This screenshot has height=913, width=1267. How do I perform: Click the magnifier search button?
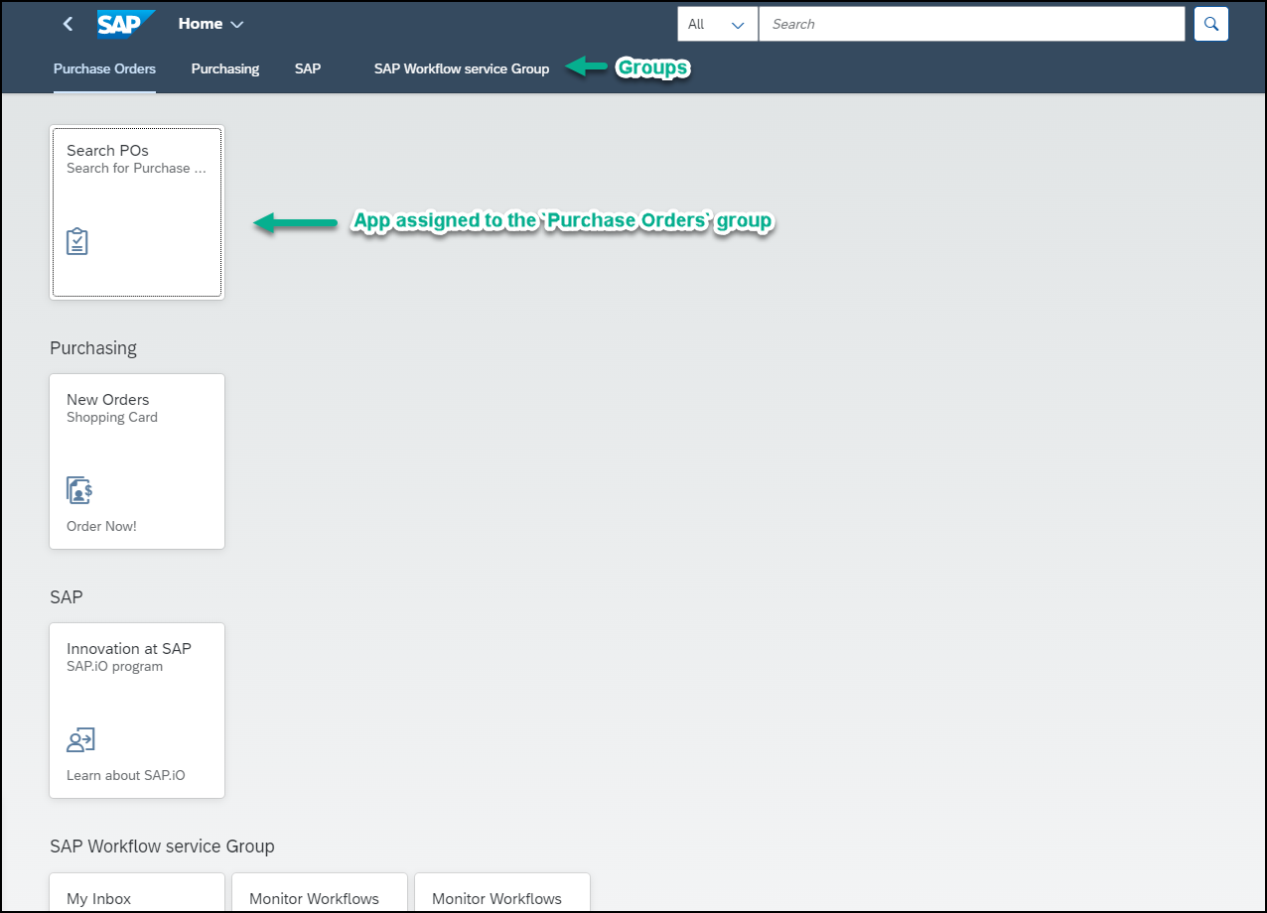(x=1211, y=24)
